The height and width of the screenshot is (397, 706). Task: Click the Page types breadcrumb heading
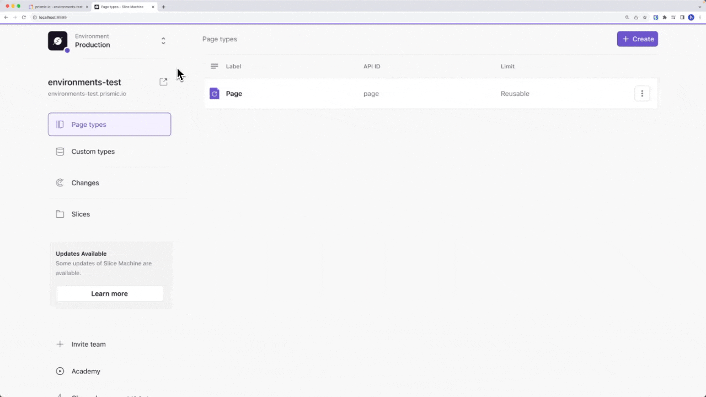point(220,39)
